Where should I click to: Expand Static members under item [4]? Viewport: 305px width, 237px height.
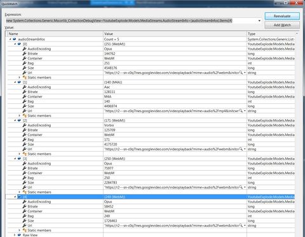pyautogui.click(x=20, y=231)
